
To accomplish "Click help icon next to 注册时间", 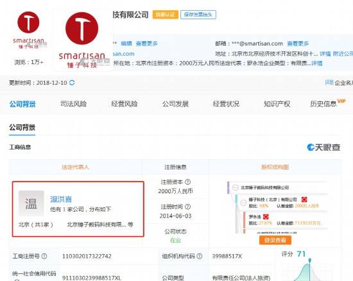I will click(188, 207).
